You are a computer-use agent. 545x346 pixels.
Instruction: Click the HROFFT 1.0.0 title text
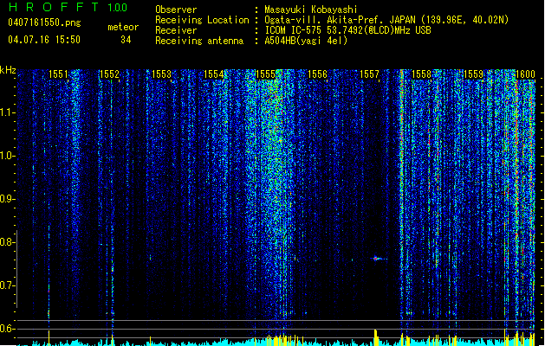point(68,7)
